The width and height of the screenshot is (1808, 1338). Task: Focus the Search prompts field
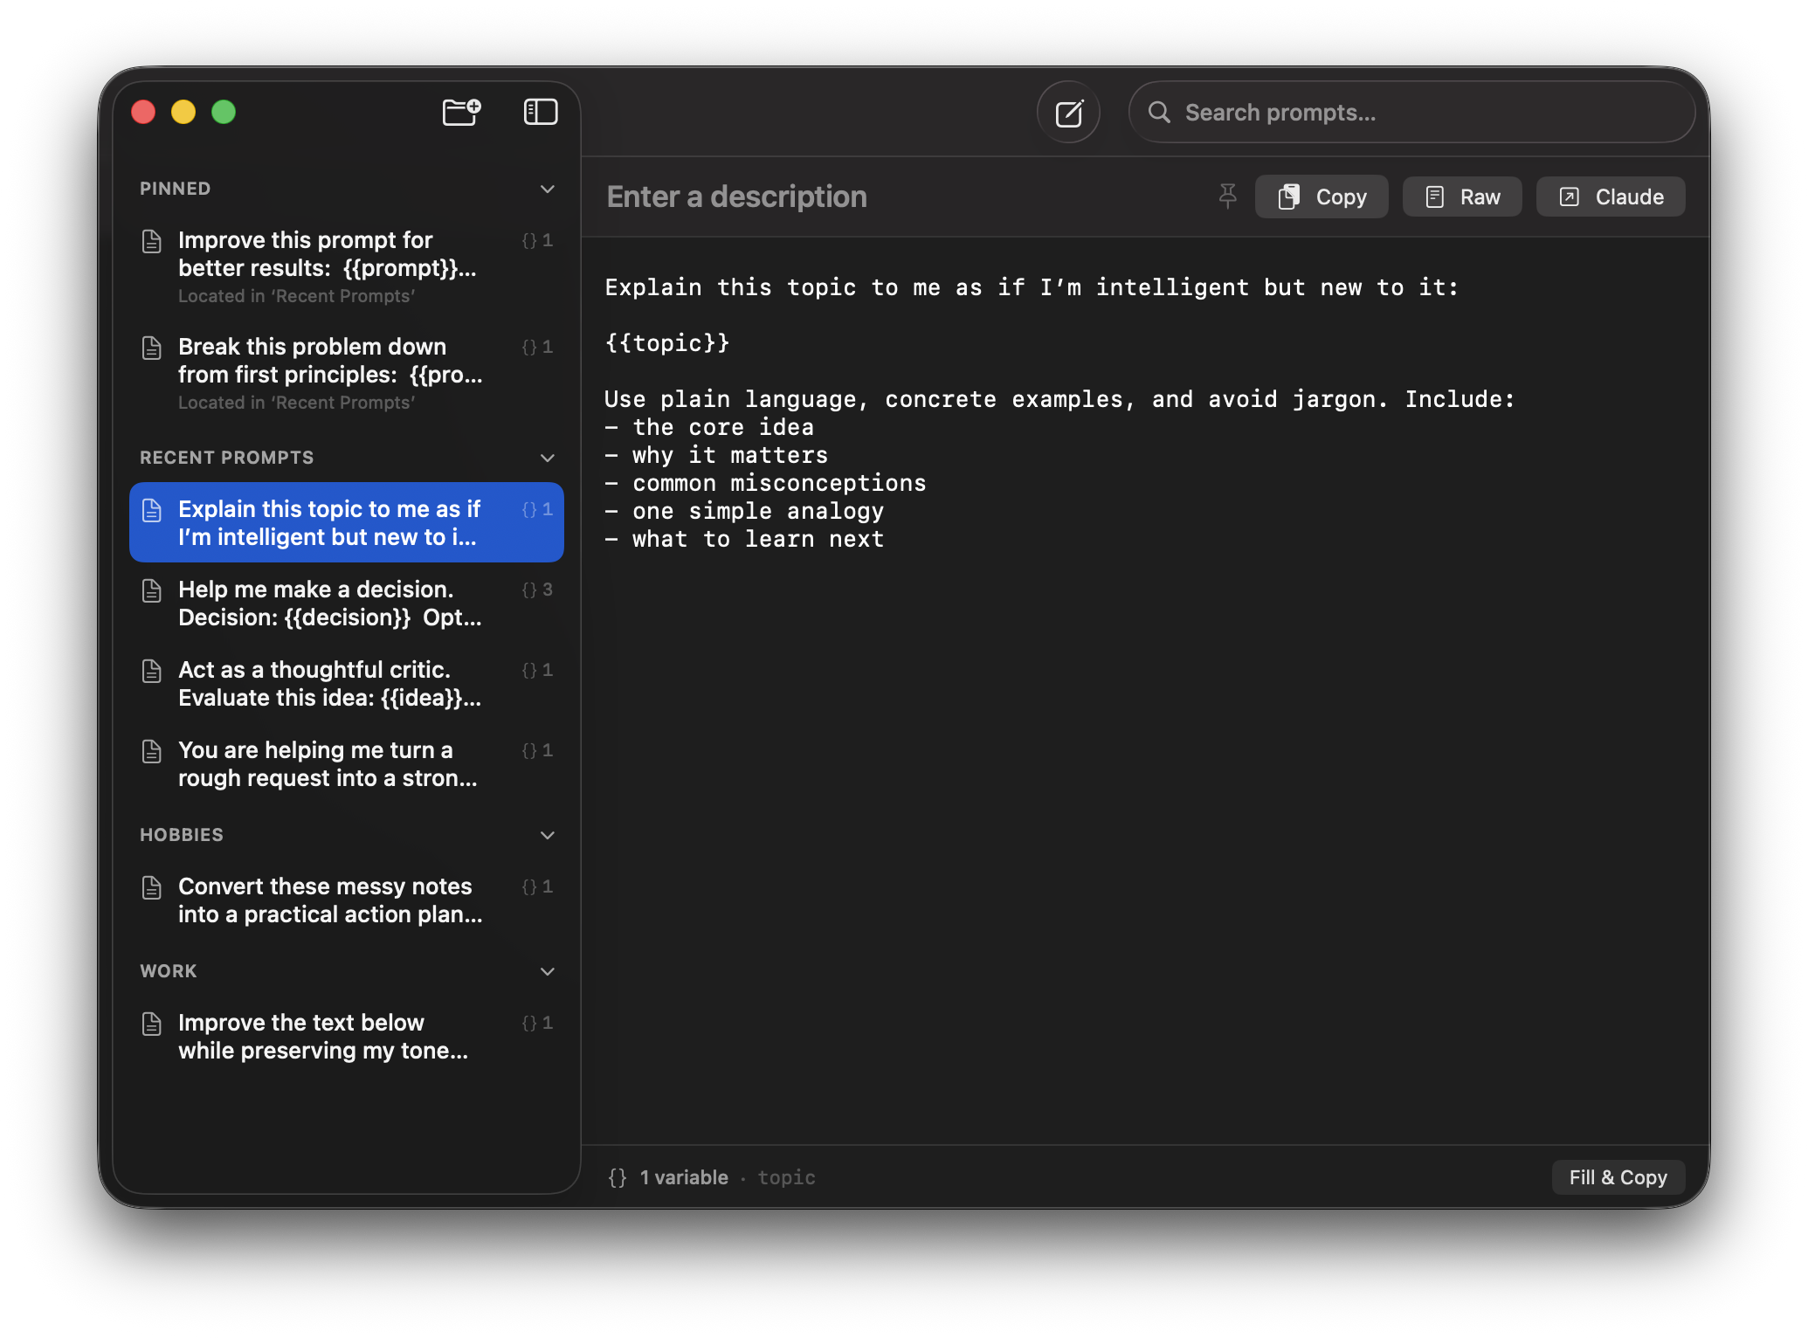coord(1412,113)
